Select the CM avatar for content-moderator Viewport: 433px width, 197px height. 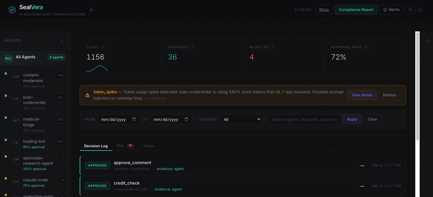16,76
